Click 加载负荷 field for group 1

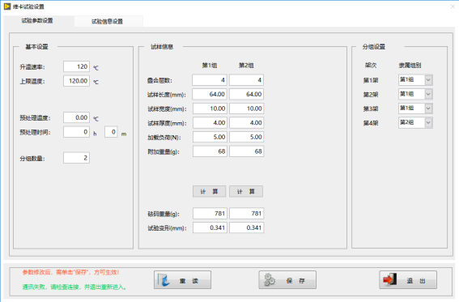click(x=210, y=137)
